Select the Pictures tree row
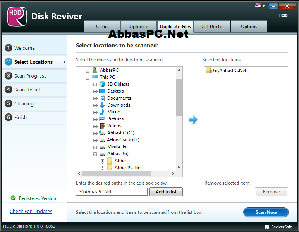 click(115, 119)
